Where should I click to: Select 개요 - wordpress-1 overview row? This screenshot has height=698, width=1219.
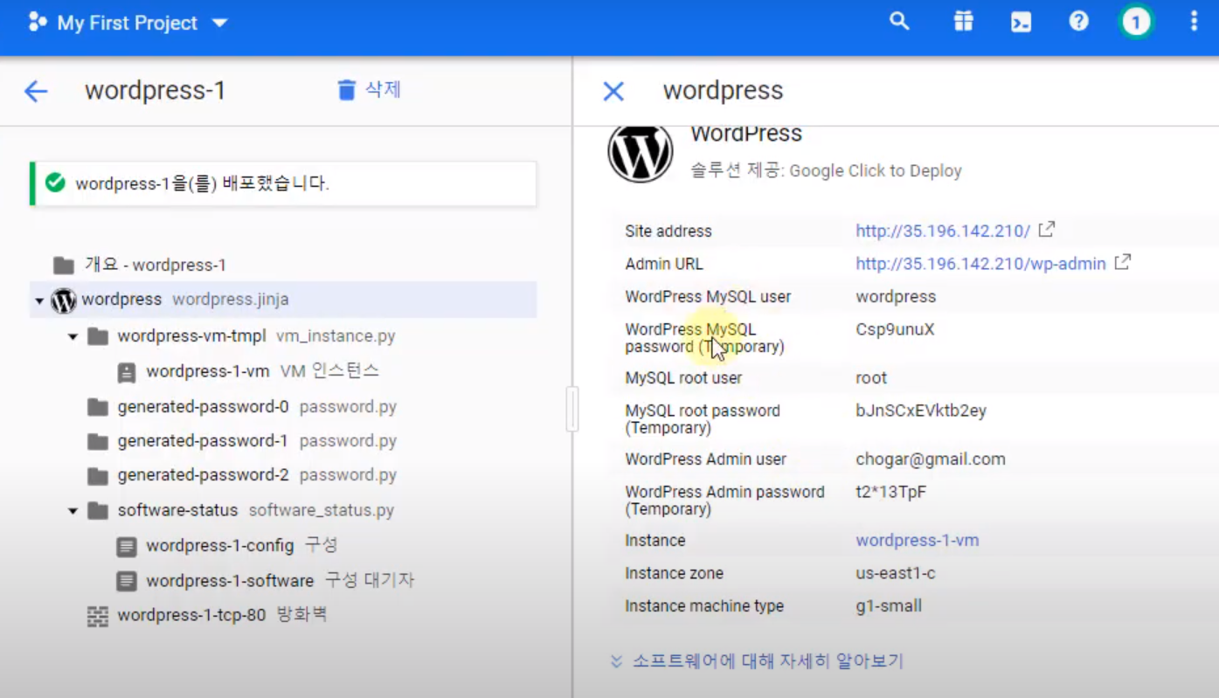pos(283,265)
